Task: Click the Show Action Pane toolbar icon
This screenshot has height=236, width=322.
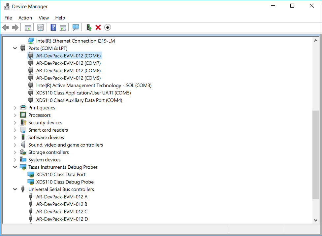Action: (63, 27)
